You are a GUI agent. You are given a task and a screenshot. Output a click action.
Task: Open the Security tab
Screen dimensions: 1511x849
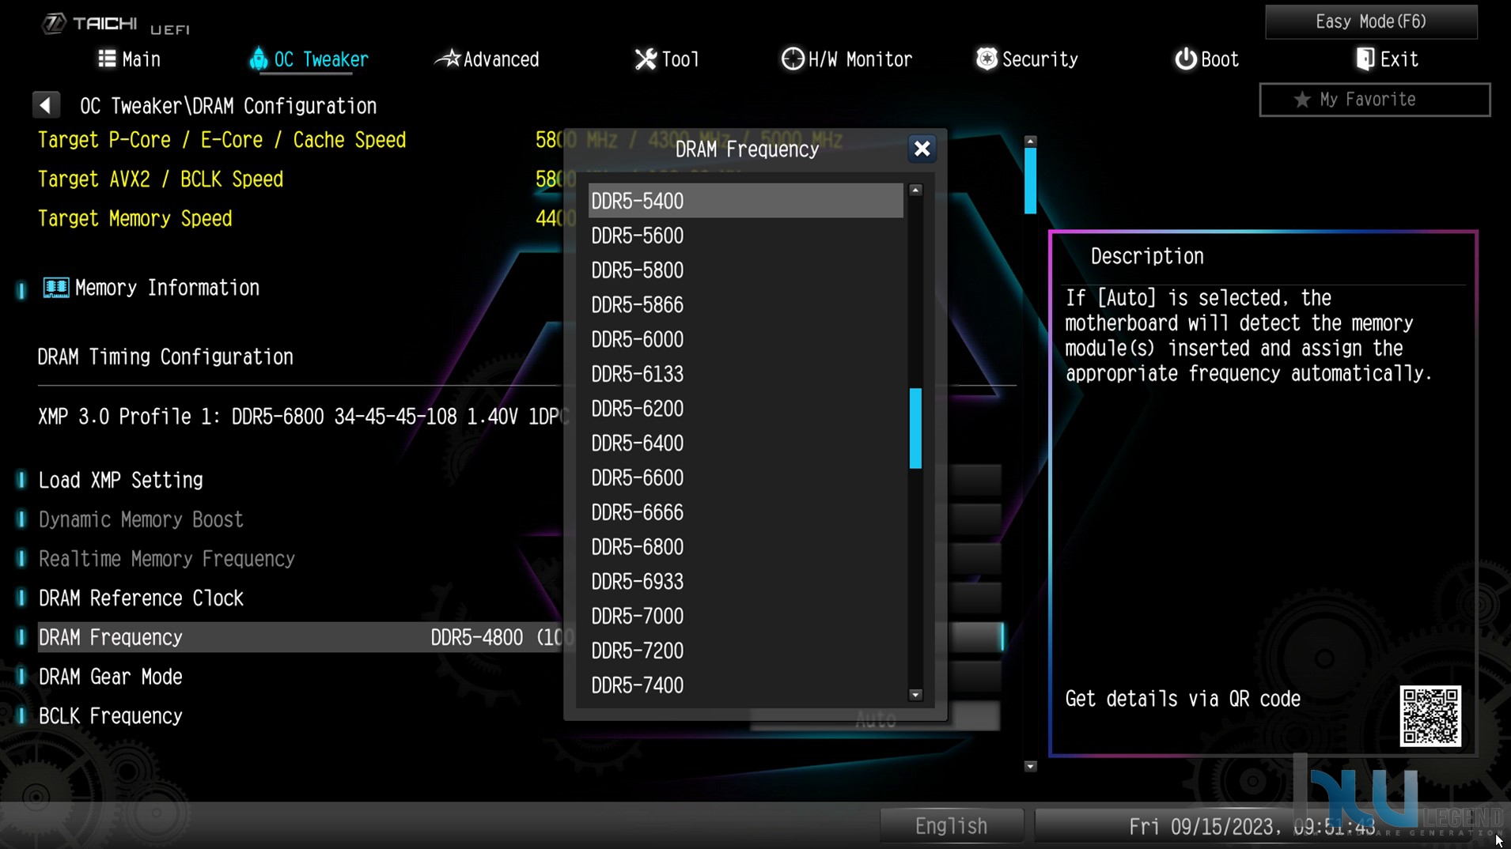(1027, 59)
